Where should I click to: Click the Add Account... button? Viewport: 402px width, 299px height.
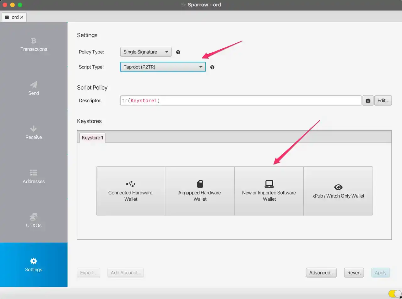coord(126,273)
